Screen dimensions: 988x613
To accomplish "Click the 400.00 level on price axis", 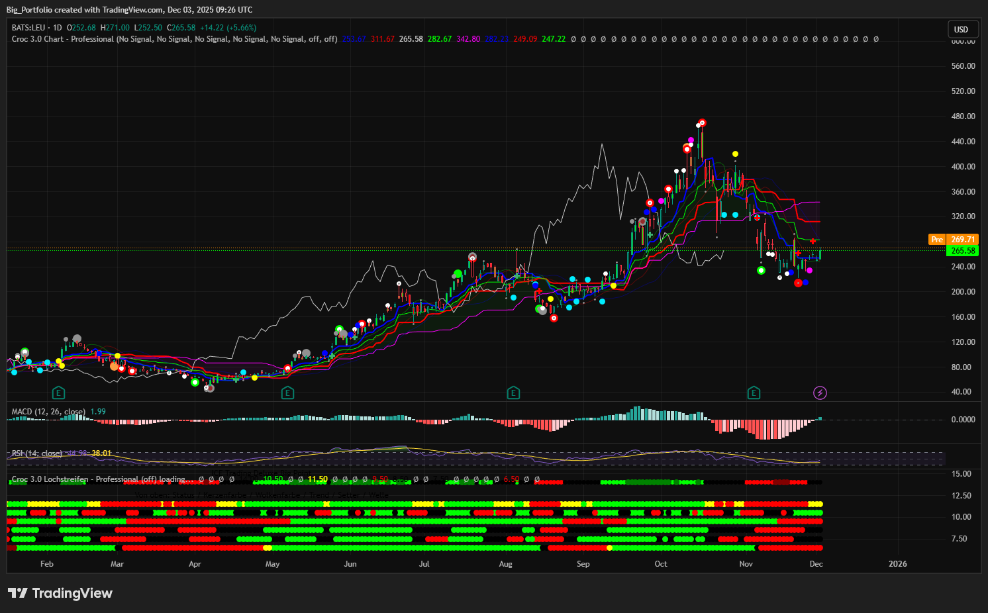I will pos(963,167).
